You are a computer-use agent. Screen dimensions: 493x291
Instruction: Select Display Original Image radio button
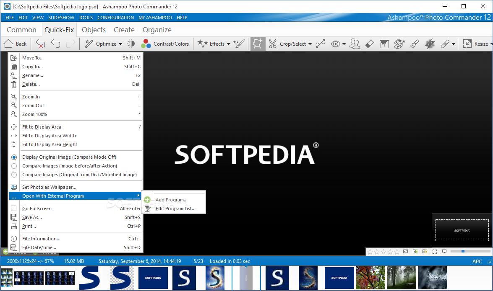pyautogui.click(x=14, y=157)
